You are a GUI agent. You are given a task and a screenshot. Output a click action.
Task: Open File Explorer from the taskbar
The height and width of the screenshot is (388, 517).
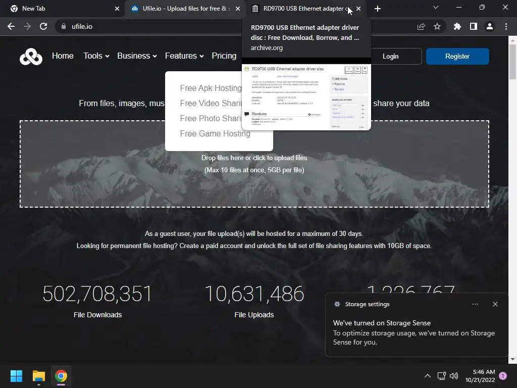(x=38, y=376)
